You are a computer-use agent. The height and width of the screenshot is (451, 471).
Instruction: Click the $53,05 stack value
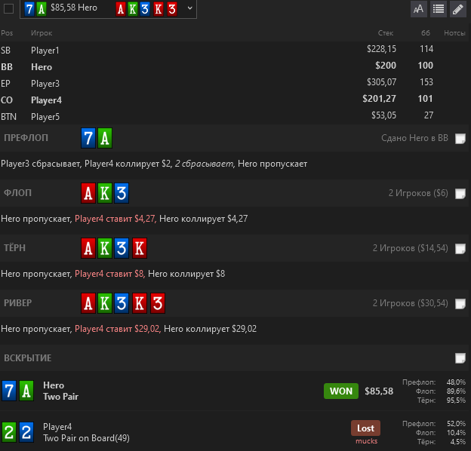point(383,115)
